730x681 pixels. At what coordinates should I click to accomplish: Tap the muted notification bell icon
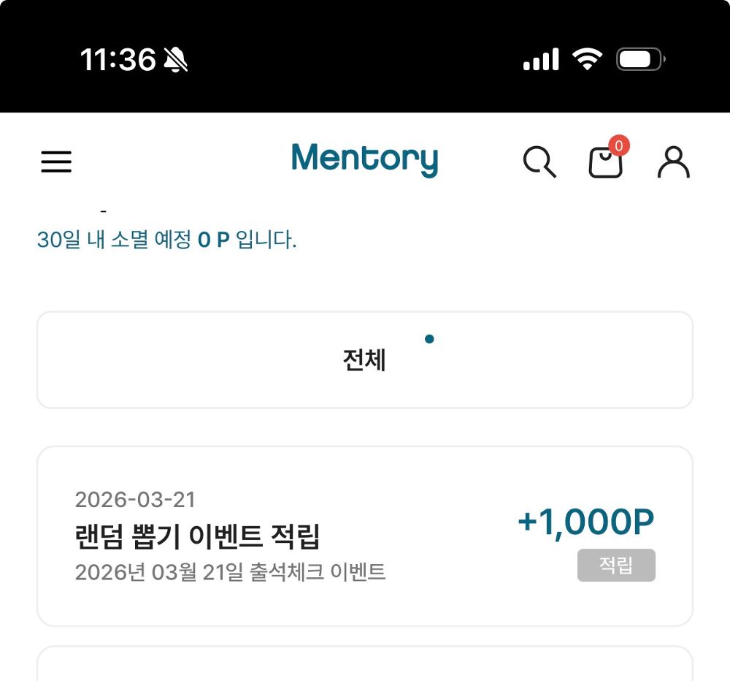(174, 60)
